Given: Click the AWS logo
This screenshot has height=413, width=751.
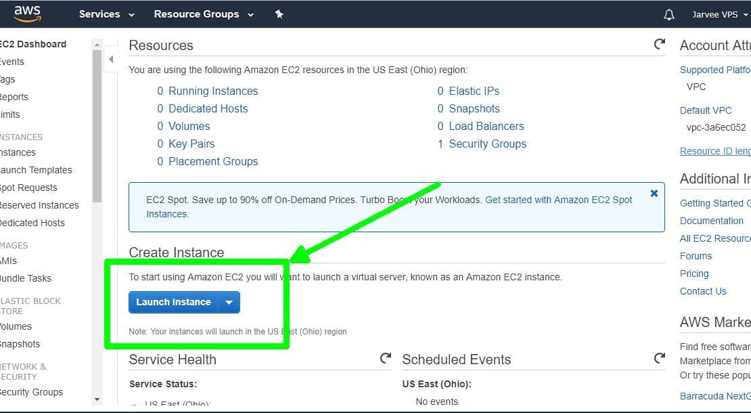Looking at the screenshot, I should click(x=27, y=14).
